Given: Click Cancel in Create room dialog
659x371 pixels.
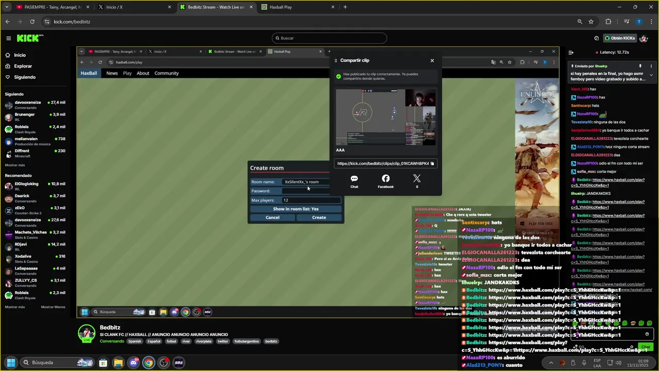Looking at the screenshot, I should click(272, 217).
